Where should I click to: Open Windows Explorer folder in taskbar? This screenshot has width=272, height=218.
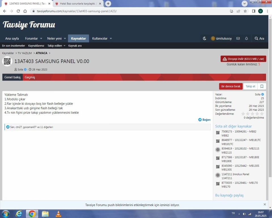(45, 214)
